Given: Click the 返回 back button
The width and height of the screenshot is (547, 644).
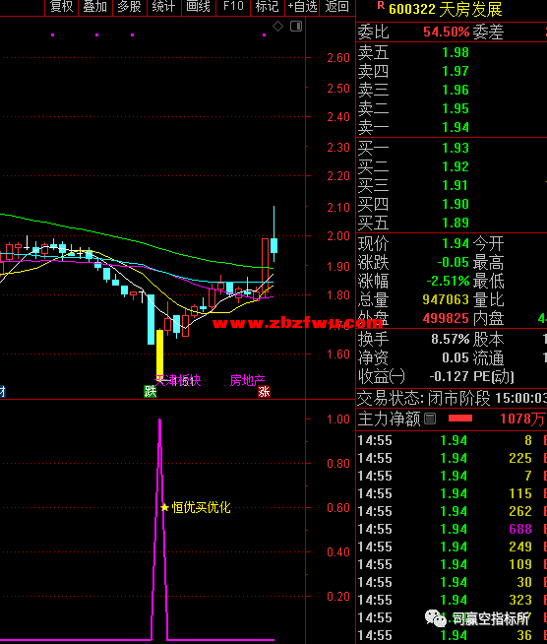Looking at the screenshot, I should (337, 7).
